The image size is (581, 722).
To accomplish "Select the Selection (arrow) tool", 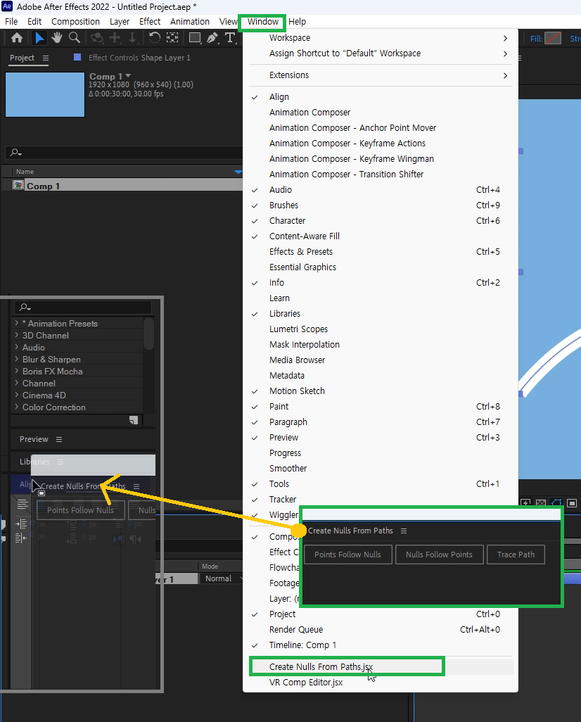I will [x=39, y=38].
